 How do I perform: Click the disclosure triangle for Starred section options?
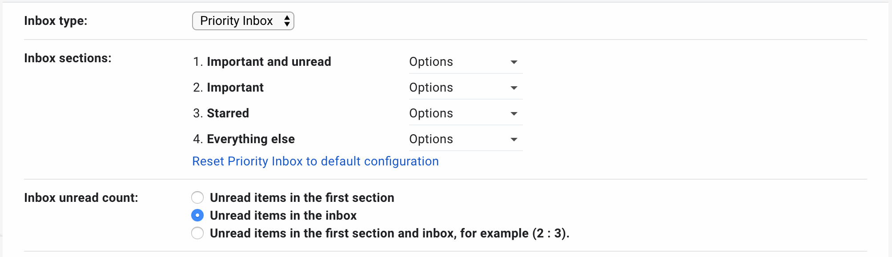[514, 113]
